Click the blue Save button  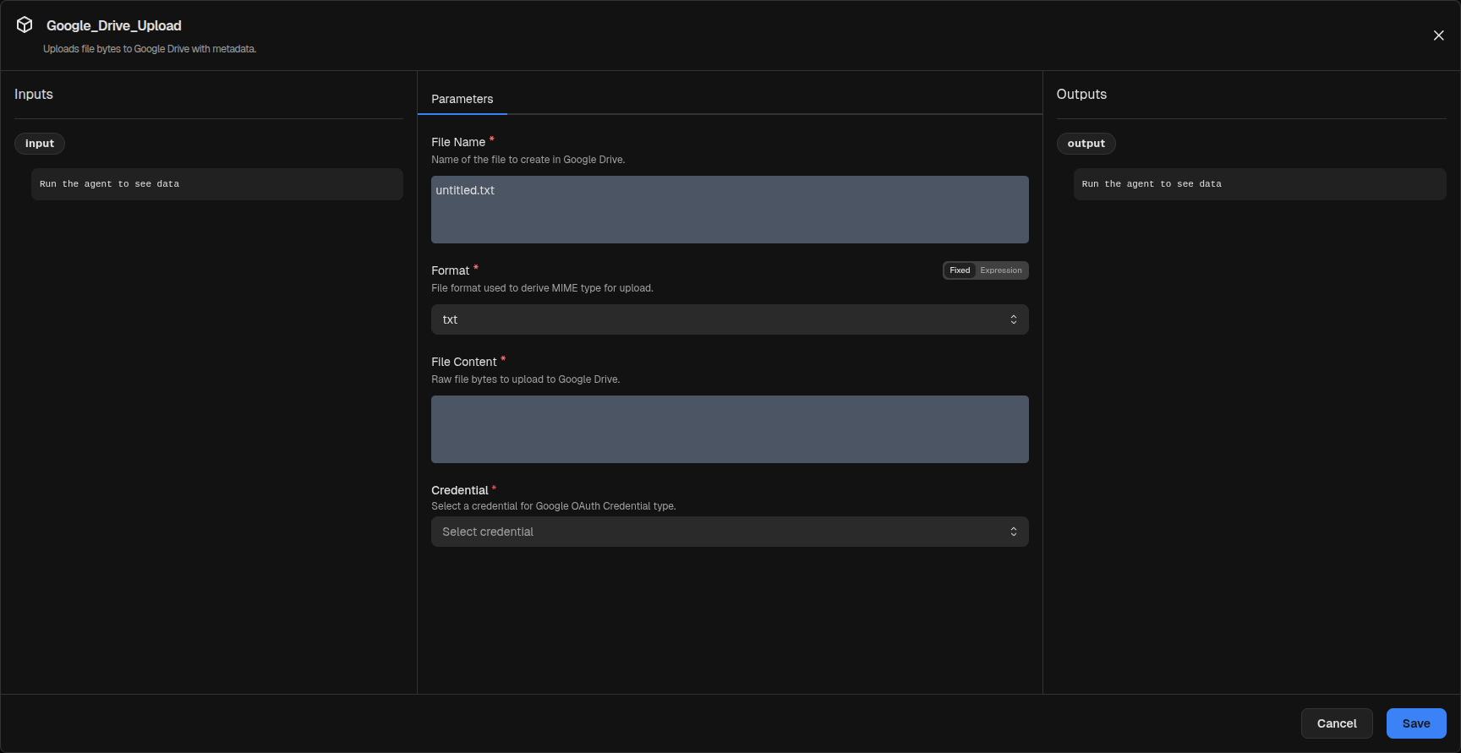[1416, 723]
